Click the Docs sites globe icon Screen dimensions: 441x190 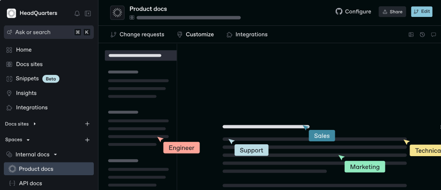coord(9,64)
